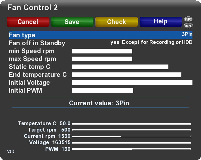Click the V2.5 version label

tap(11, 151)
